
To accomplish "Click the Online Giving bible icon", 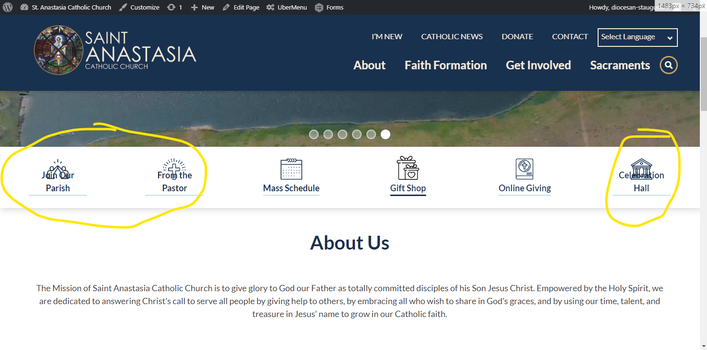I will coord(524,169).
